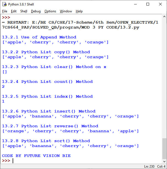Click the scrollbar up arrow
The height and width of the screenshot is (169, 167).
coord(164,16)
